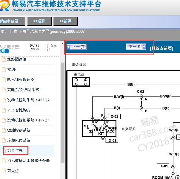
Task: Click the ROOM 10A fuse label
Action: (x=161, y=178)
